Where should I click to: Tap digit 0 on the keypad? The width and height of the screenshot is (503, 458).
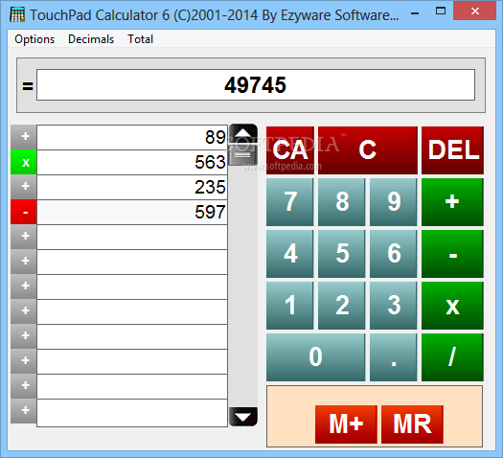pos(315,357)
